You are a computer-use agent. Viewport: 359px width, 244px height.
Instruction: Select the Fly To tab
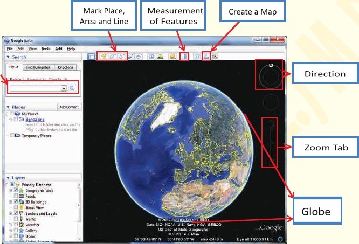[14, 67]
